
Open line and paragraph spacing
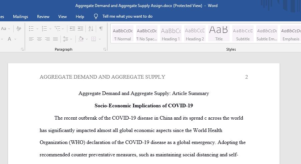(65, 39)
